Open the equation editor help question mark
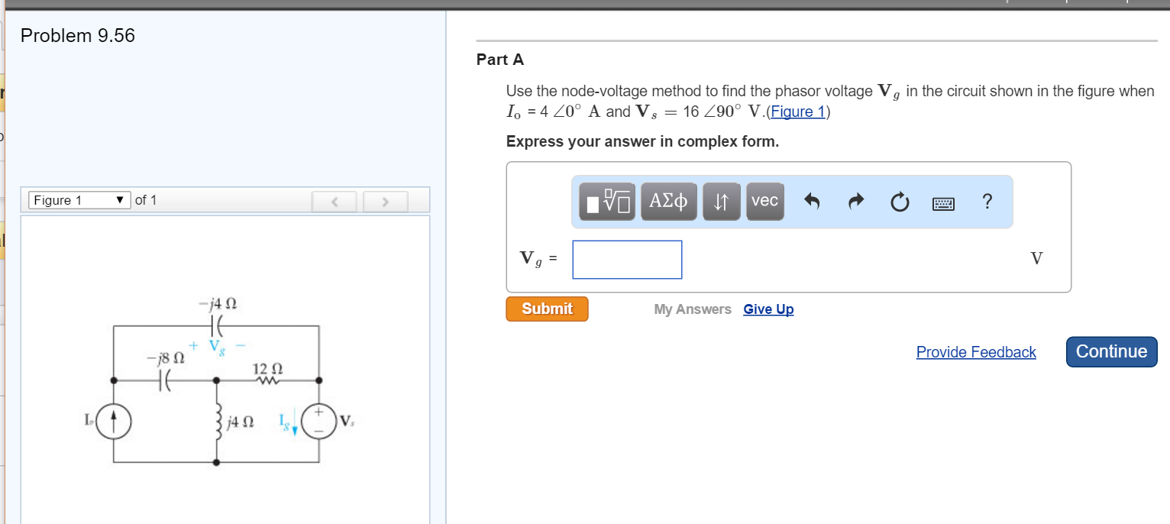 (987, 201)
